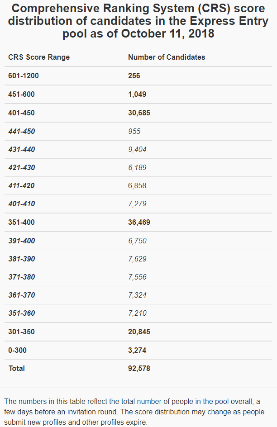This screenshot has width=277, height=427.
Task: Click the Total value 92,578
Action: [139, 368]
